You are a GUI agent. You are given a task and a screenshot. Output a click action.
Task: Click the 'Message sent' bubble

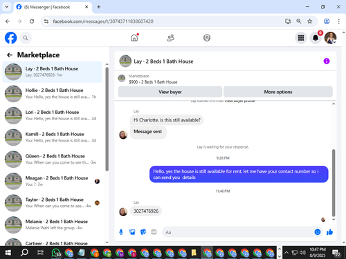(148, 132)
